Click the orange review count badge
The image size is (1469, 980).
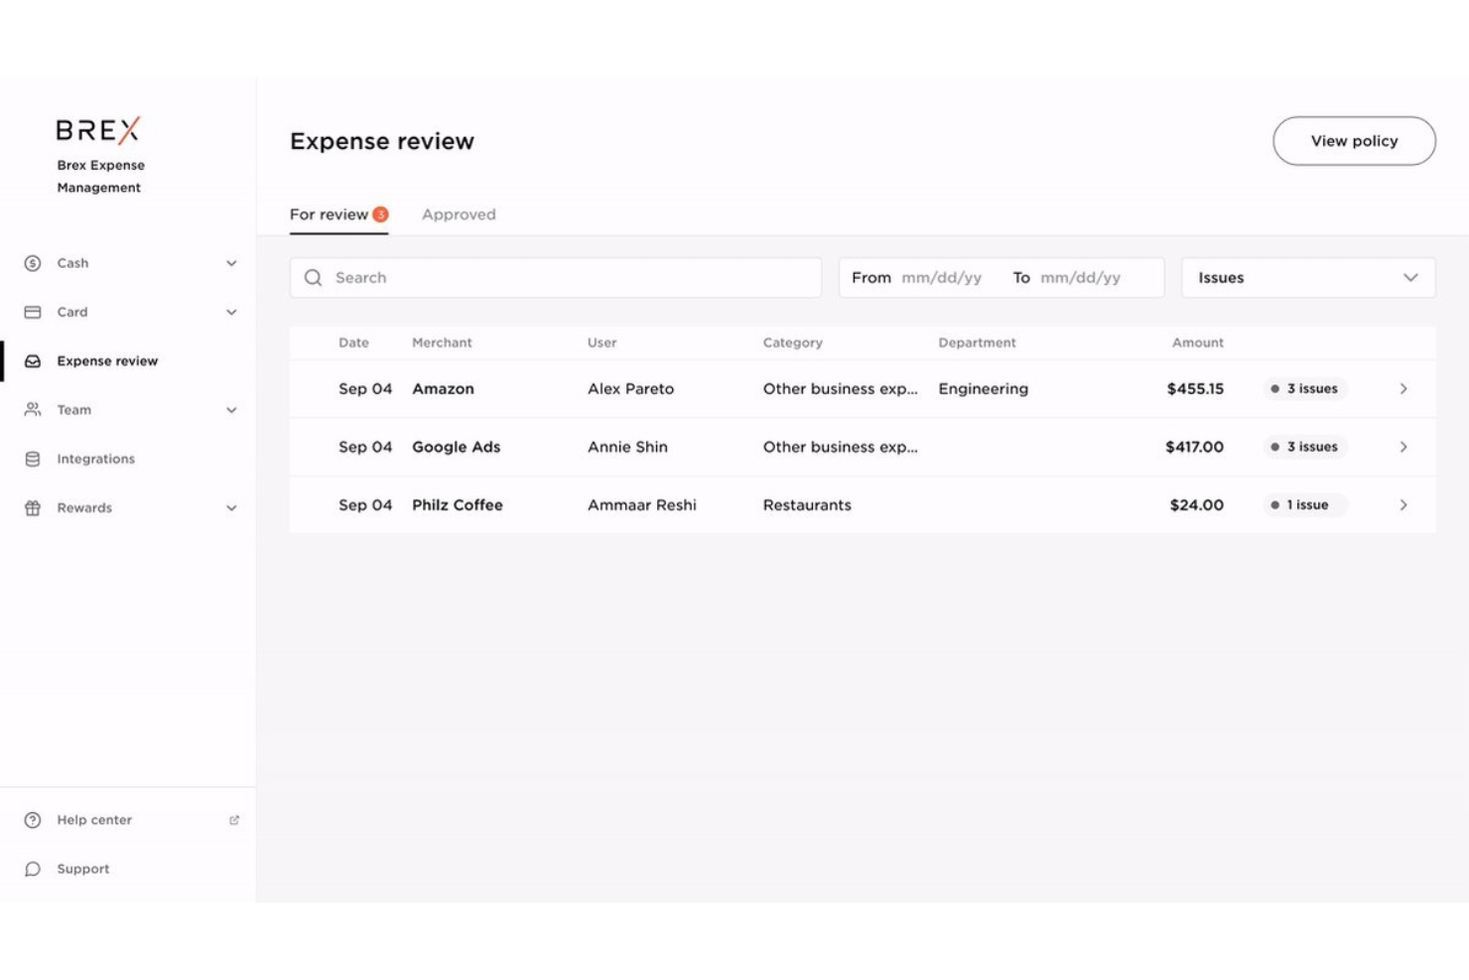click(x=380, y=214)
